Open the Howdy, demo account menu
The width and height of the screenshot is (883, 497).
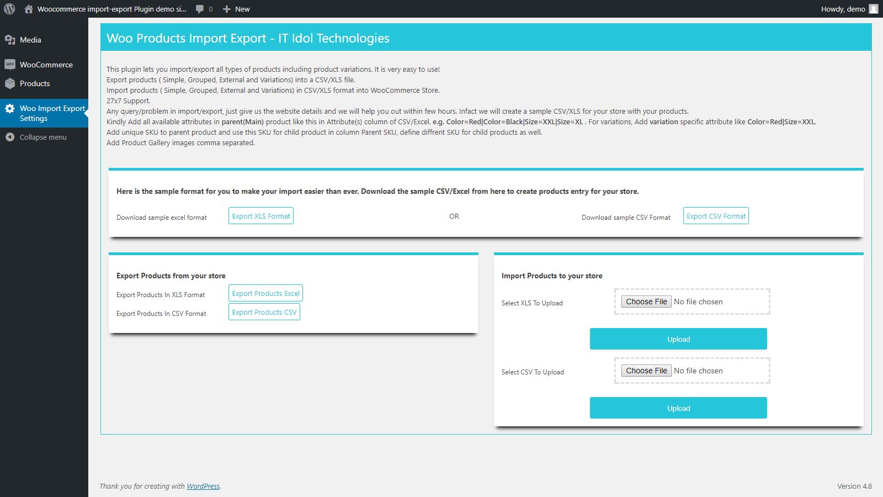pos(849,9)
